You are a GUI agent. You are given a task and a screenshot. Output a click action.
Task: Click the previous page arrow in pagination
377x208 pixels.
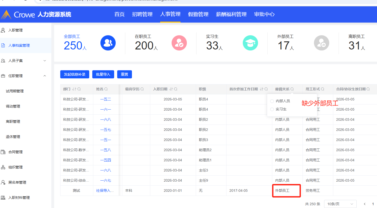point(365,204)
